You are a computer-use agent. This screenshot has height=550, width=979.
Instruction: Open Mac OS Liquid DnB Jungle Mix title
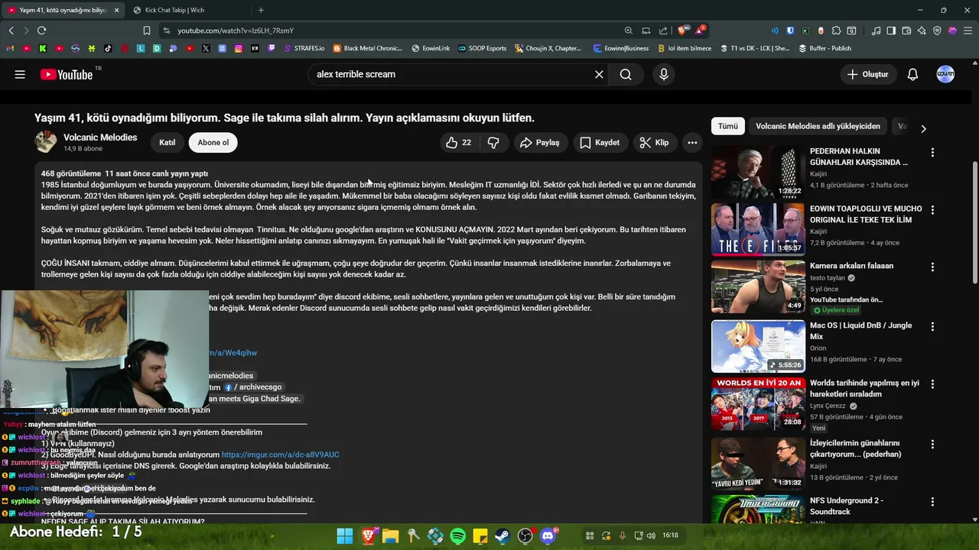coord(860,331)
